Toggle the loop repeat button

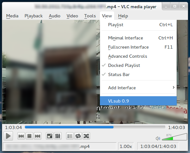pyautogui.click(x=78, y=136)
